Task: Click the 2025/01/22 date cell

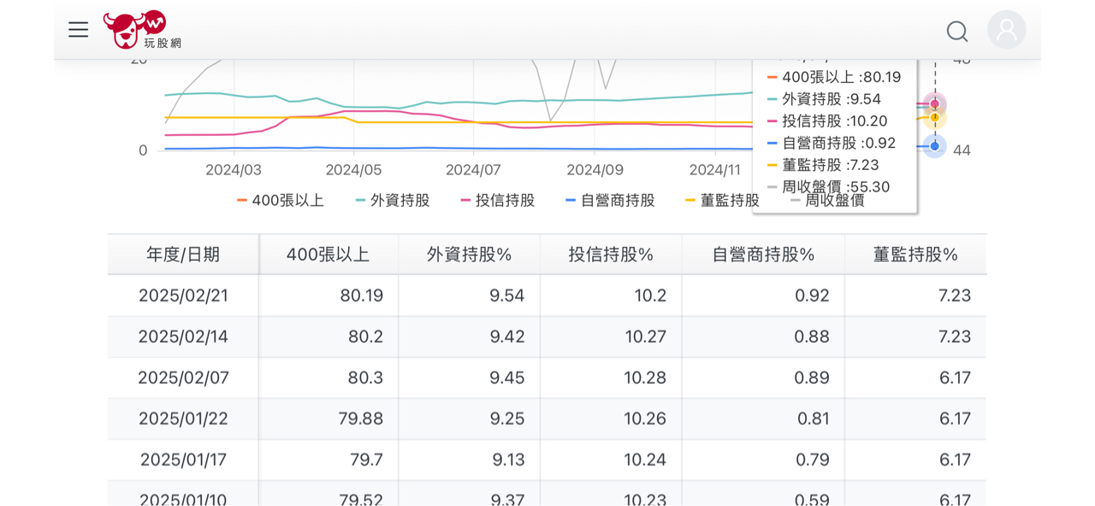Action: point(183,419)
